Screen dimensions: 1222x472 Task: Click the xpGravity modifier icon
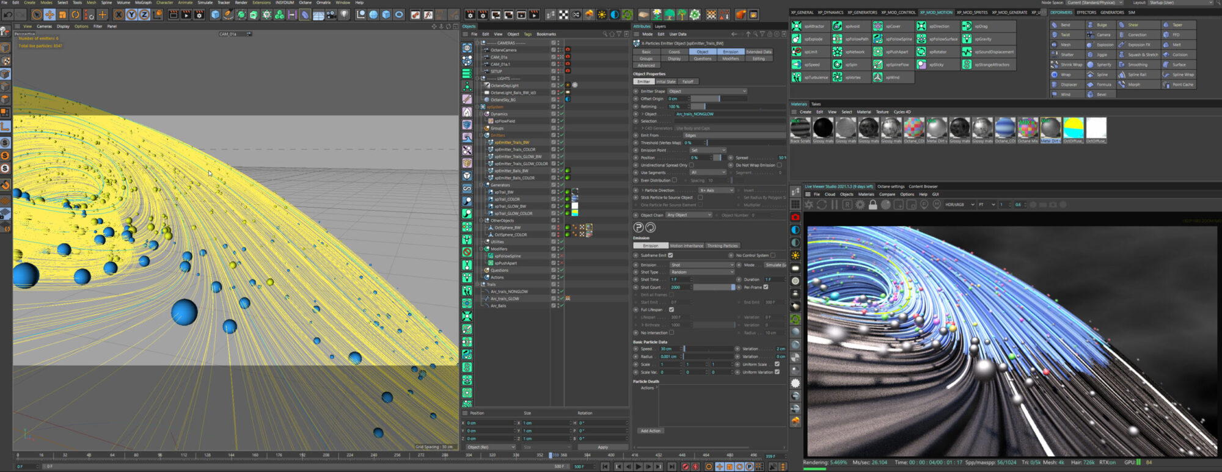[967, 39]
